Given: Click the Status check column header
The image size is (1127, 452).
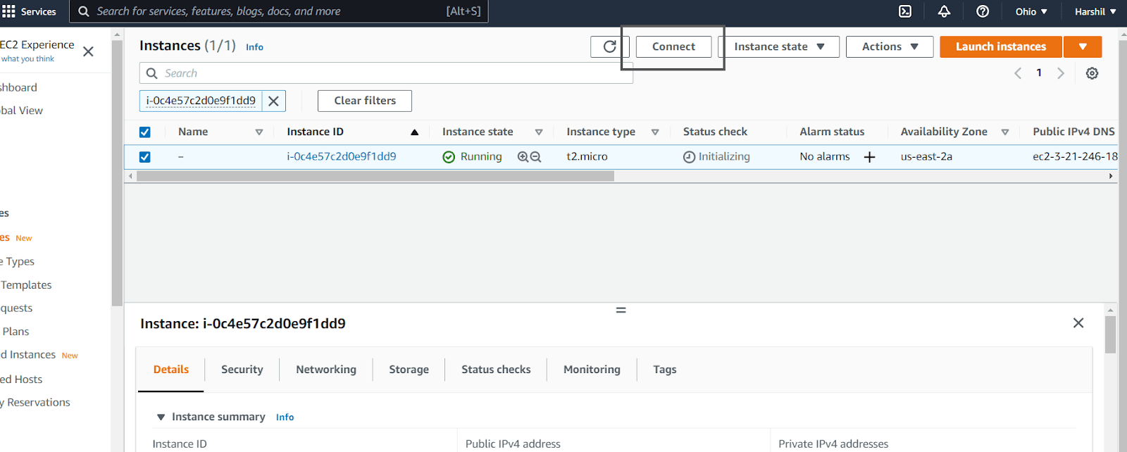Looking at the screenshot, I should coord(715,132).
